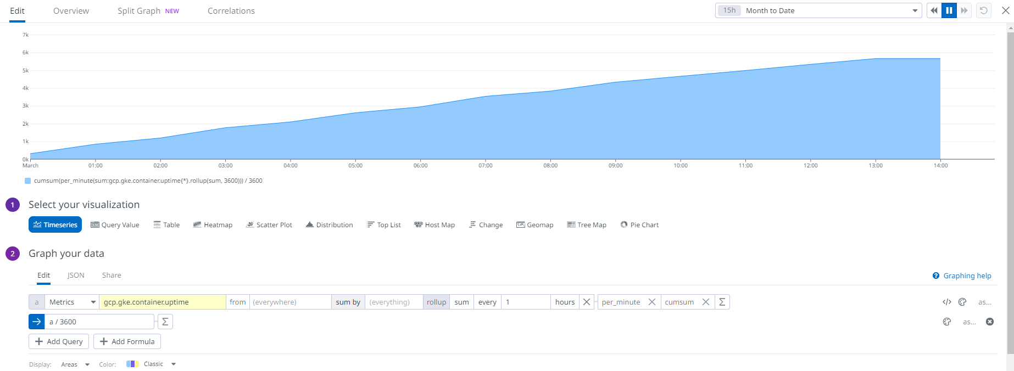
Task: Click the rollup interval value field
Action: (x=526, y=302)
